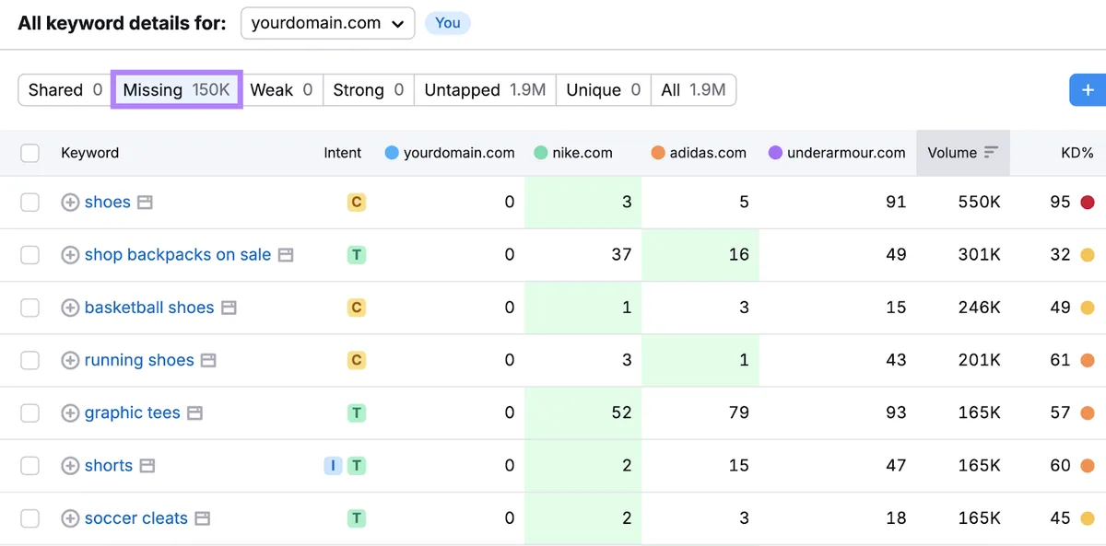Open the Weak keywords tab
Image resolution: width=1106 pixels, height=546 pixels.
point(281,90)
